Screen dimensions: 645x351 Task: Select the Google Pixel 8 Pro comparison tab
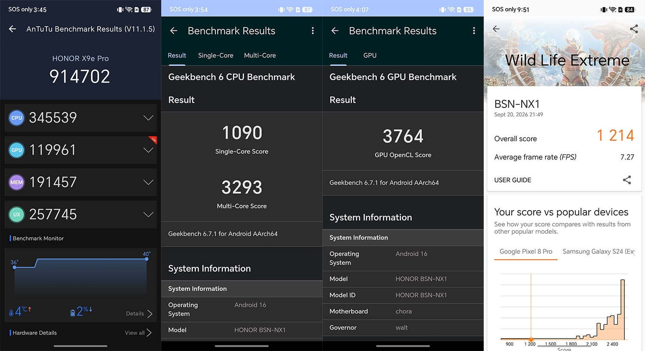pos(526,251)
